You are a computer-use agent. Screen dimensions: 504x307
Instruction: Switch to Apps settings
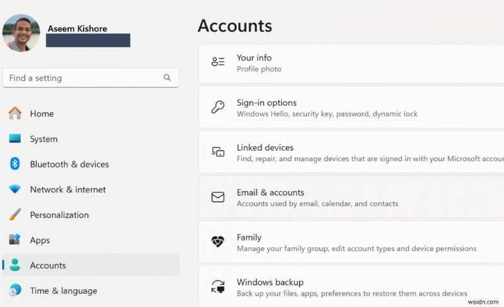coord(91,240)
